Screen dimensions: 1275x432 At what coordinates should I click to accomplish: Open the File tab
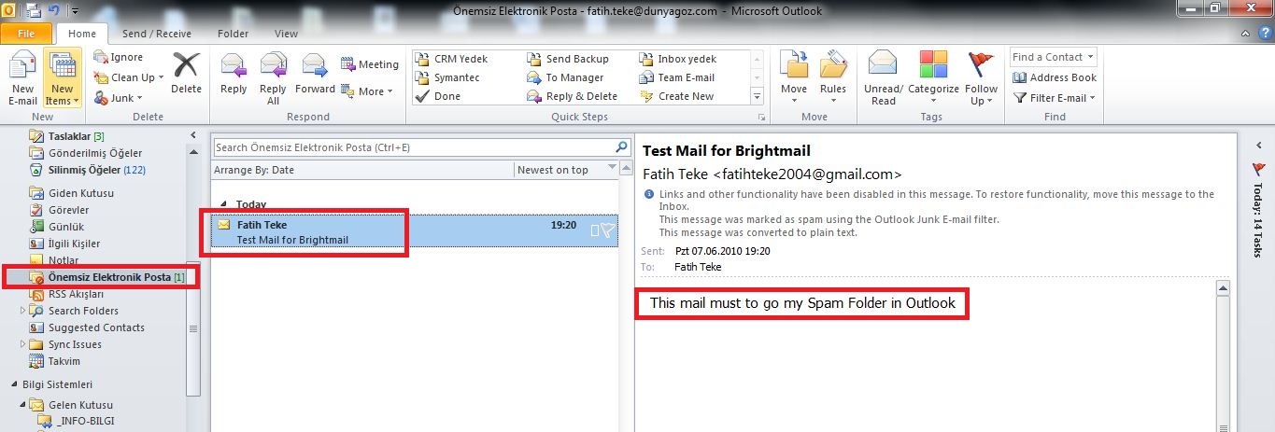pos(26,33)
